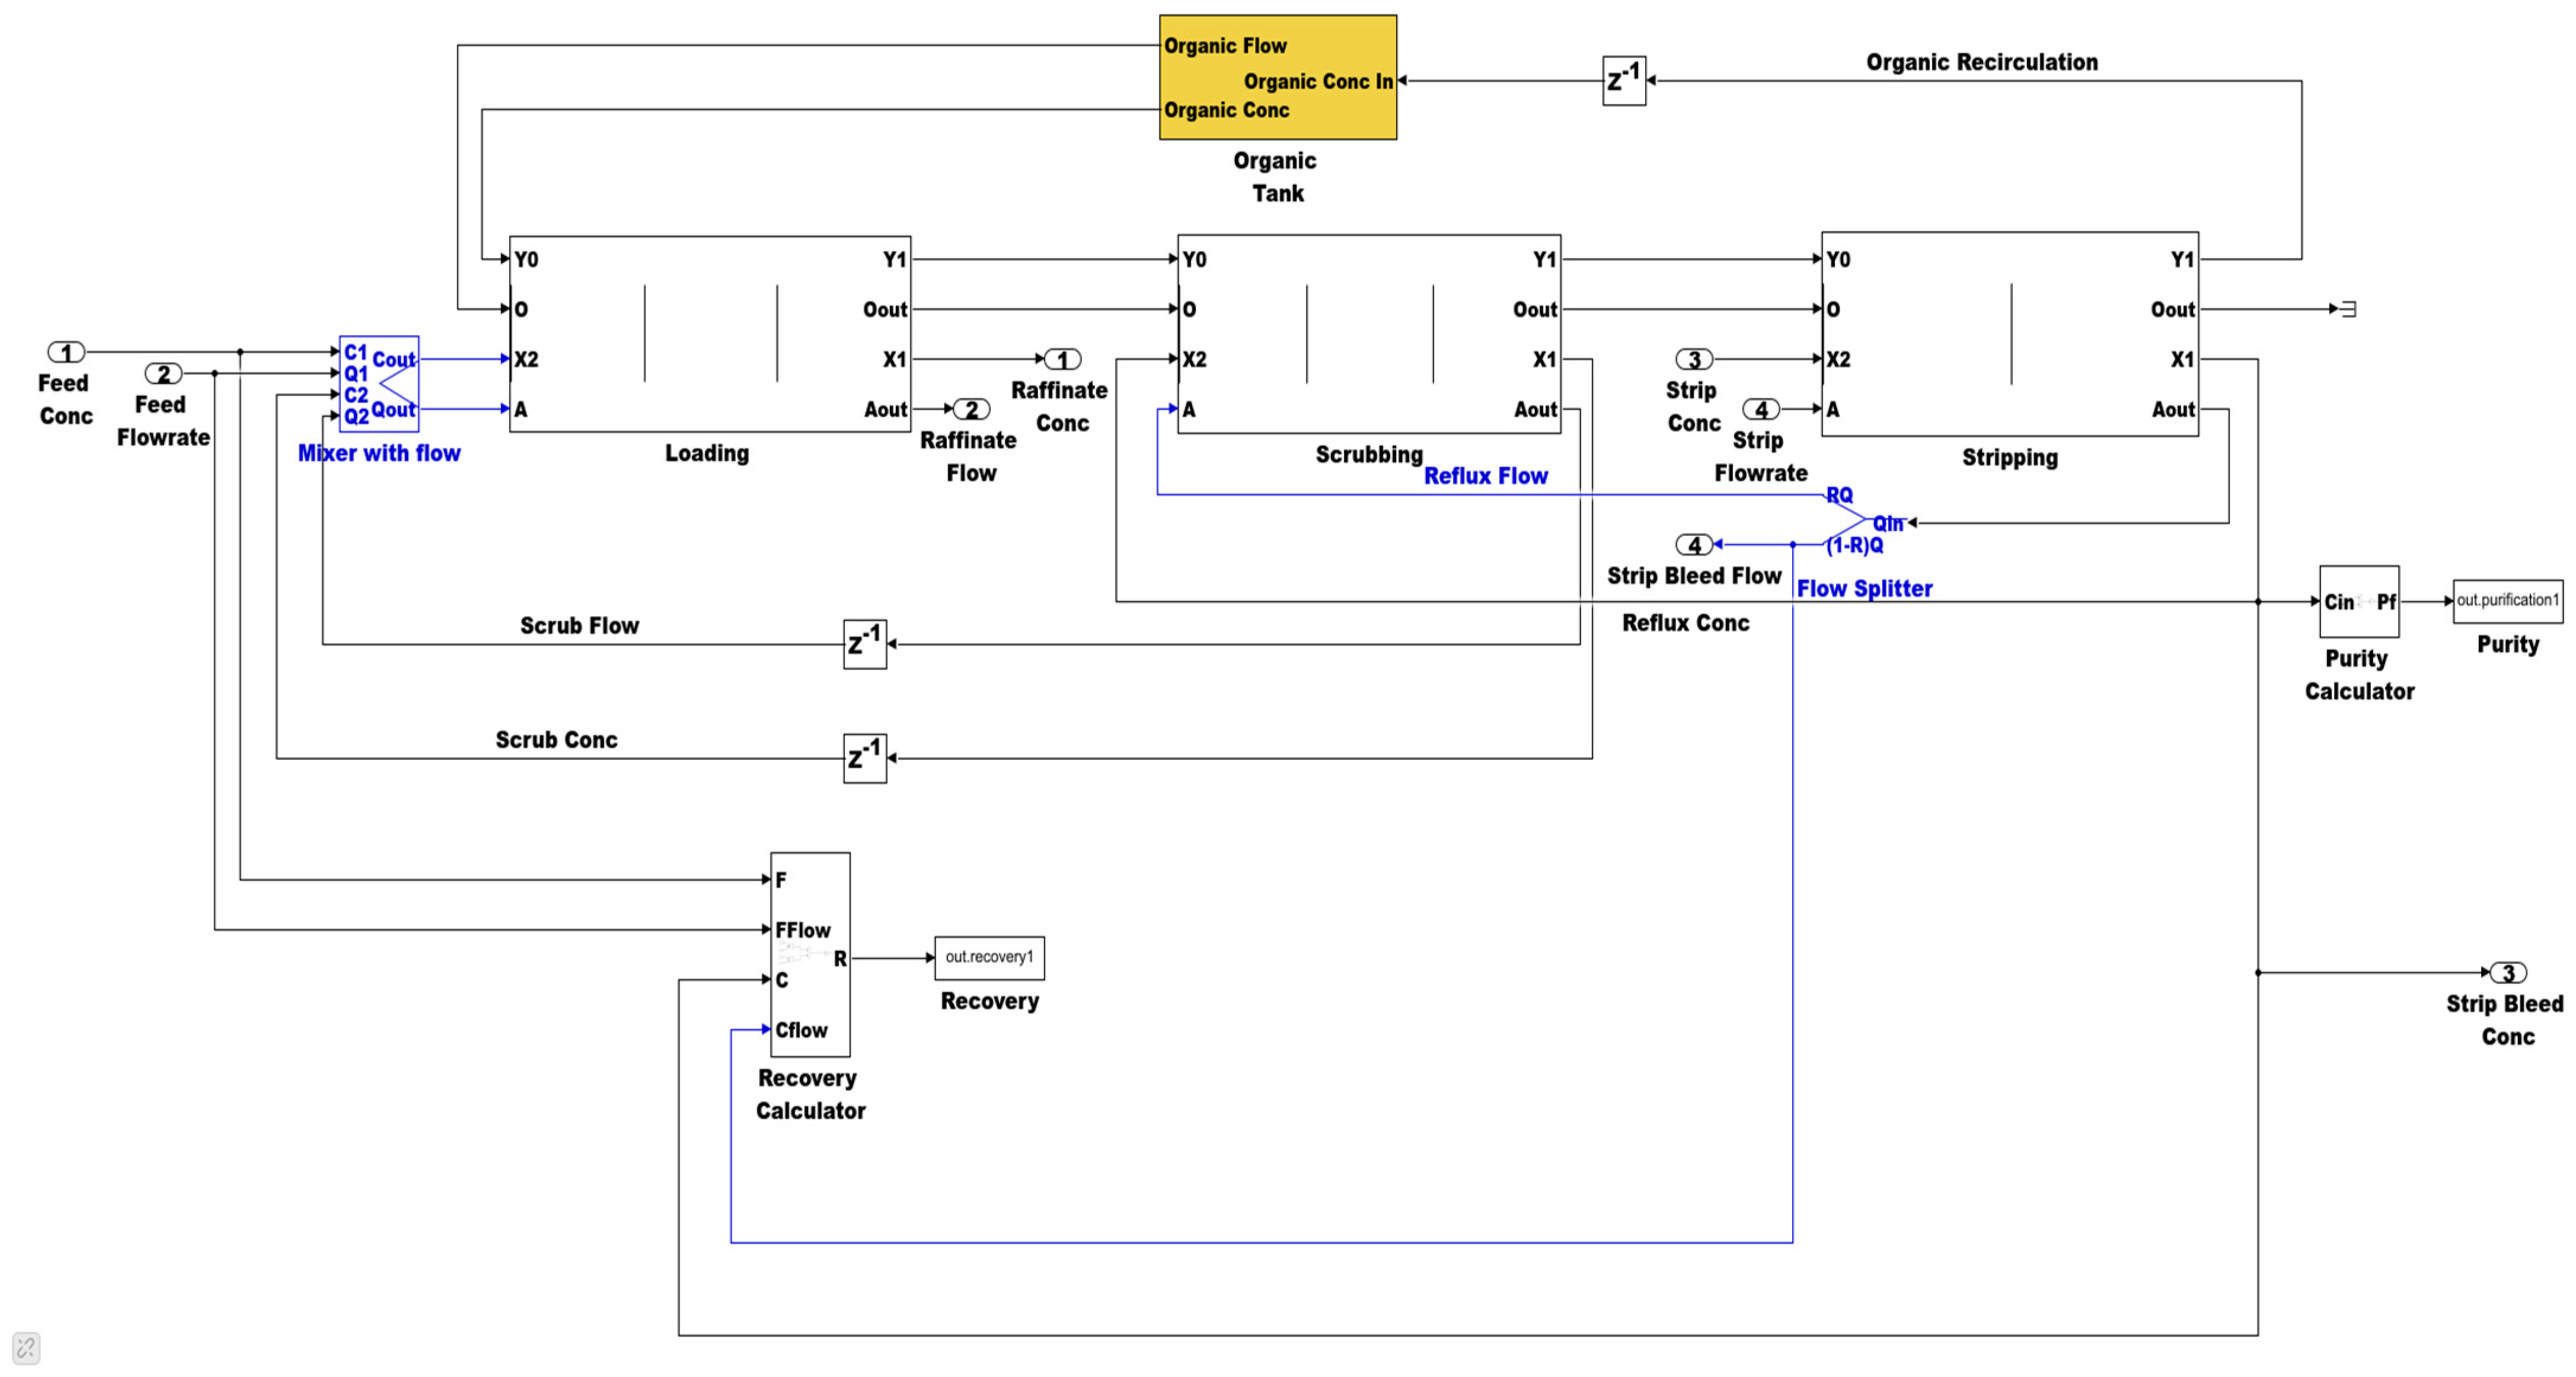
Task: Click the link badge in bottom-left corner
Action: pyautogui.click(x=26, y=1347)
